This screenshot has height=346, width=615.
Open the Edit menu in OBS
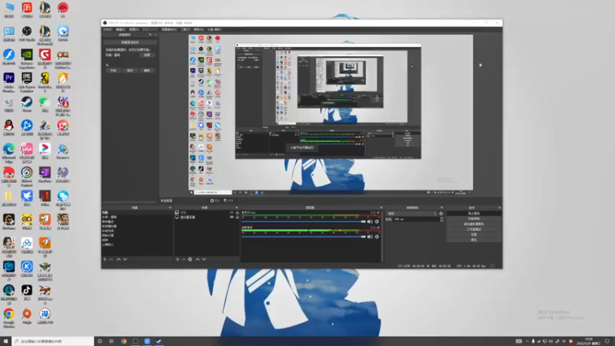click(121, 29)
